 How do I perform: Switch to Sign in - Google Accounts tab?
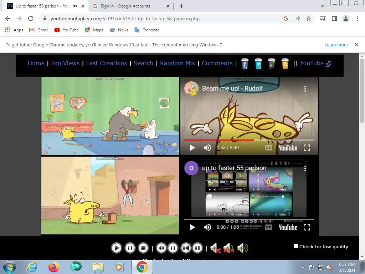click(x=125, y=6)
